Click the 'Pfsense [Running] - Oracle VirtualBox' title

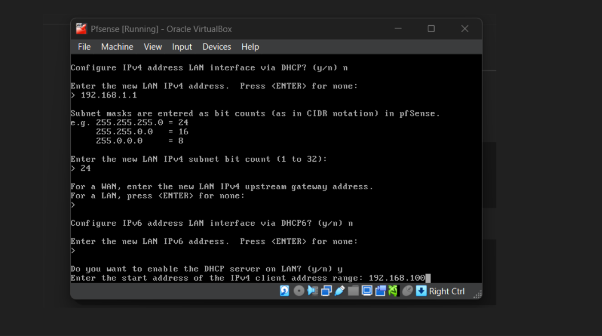(x=161, y=29)
